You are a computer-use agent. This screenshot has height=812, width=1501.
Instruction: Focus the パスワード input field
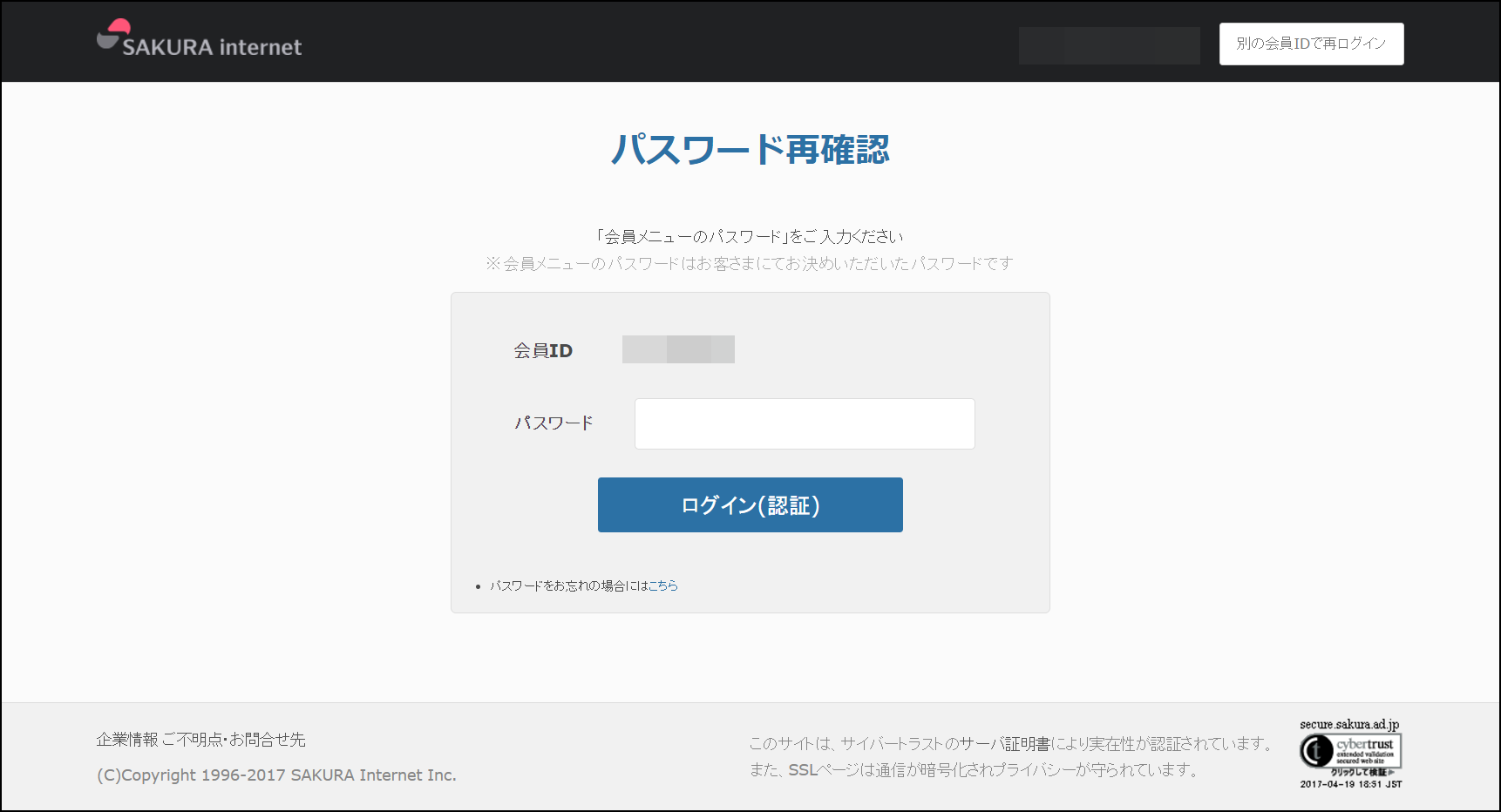point(804,424)
